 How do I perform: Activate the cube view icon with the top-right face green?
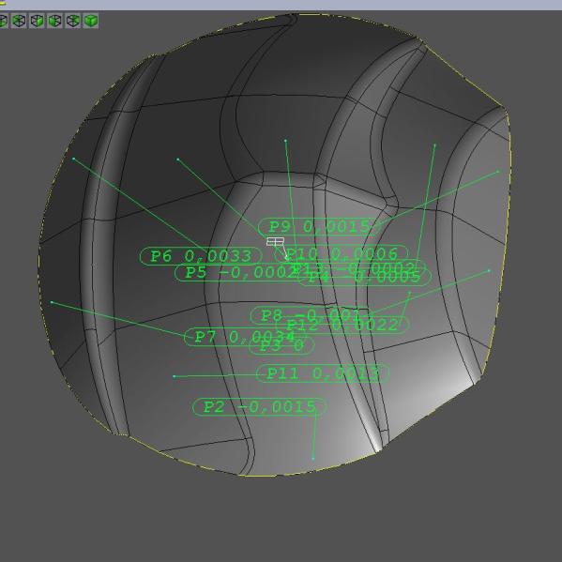click(73, 21)
